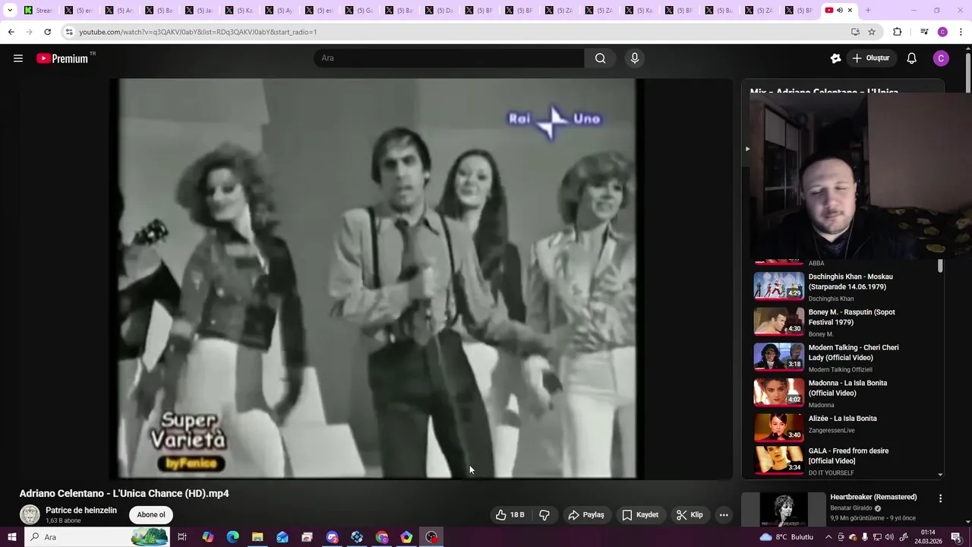The height and width of the screenshot is (547, 972).
Task: Open Chrome three-dot menu
Action: click(961, 32)
